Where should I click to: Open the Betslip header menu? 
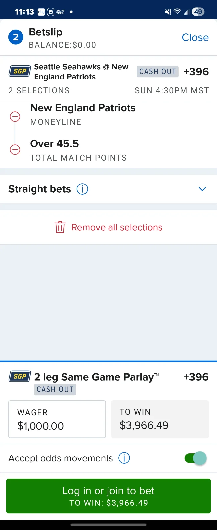point(45,32)
